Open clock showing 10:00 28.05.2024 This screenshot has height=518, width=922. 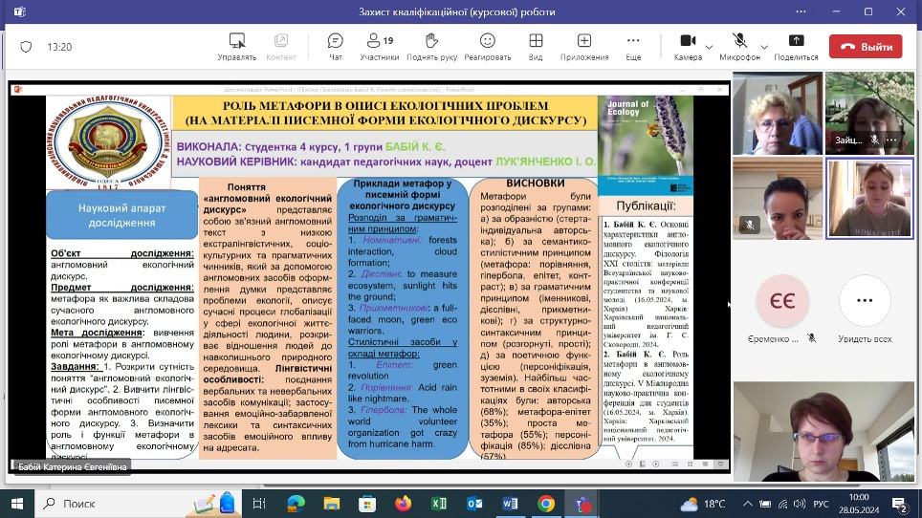859,504
